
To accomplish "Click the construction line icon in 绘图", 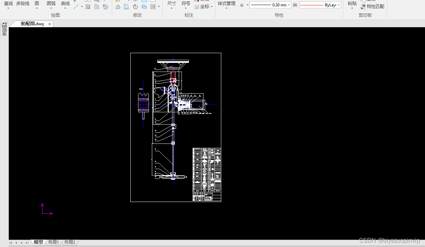I will [76, 7].
